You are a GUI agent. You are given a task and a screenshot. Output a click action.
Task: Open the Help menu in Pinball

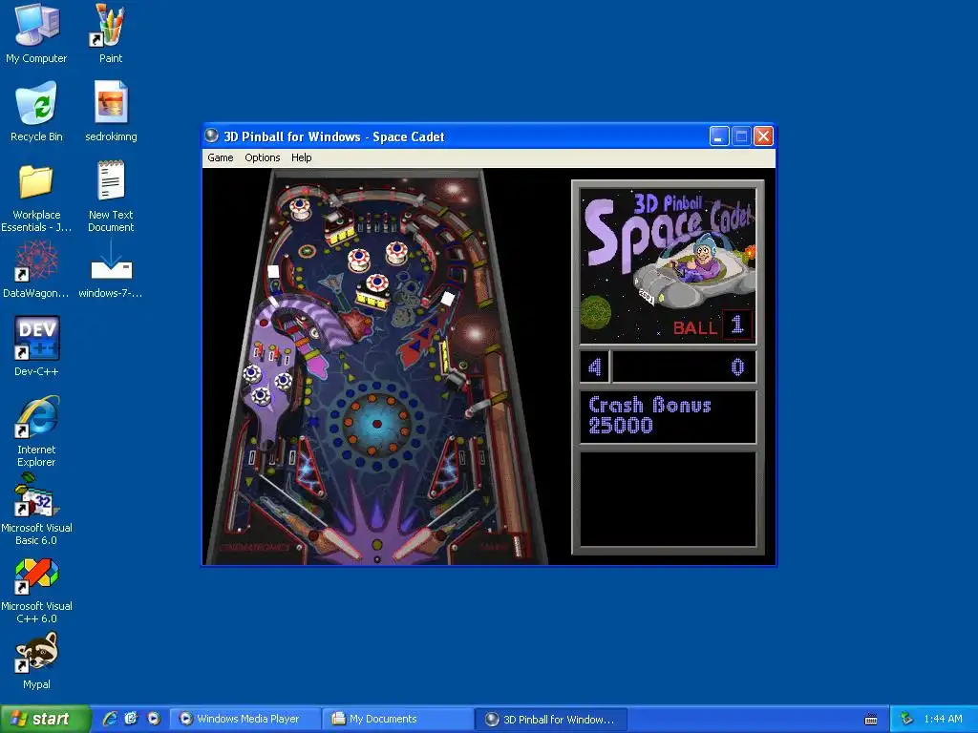click(301, 157)
